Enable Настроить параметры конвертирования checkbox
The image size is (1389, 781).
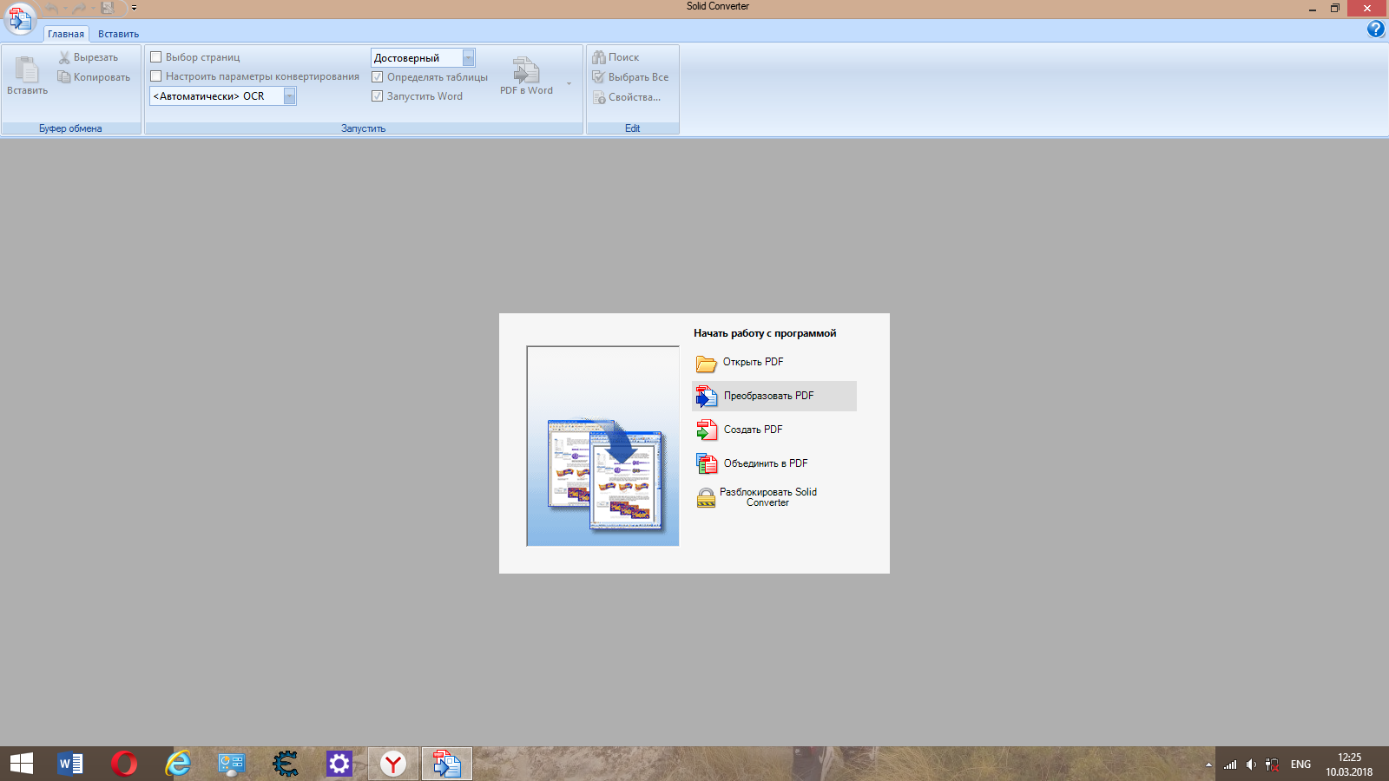pos(156,76)
